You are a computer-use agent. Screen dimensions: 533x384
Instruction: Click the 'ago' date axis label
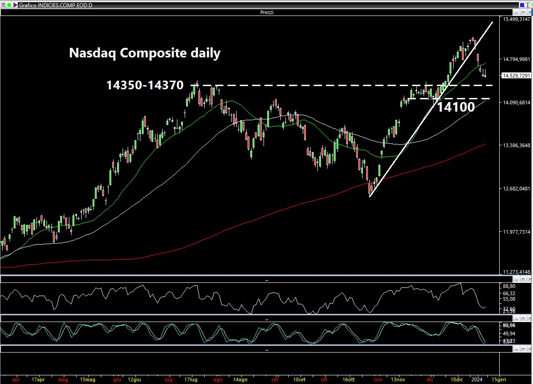coord(218,379)
